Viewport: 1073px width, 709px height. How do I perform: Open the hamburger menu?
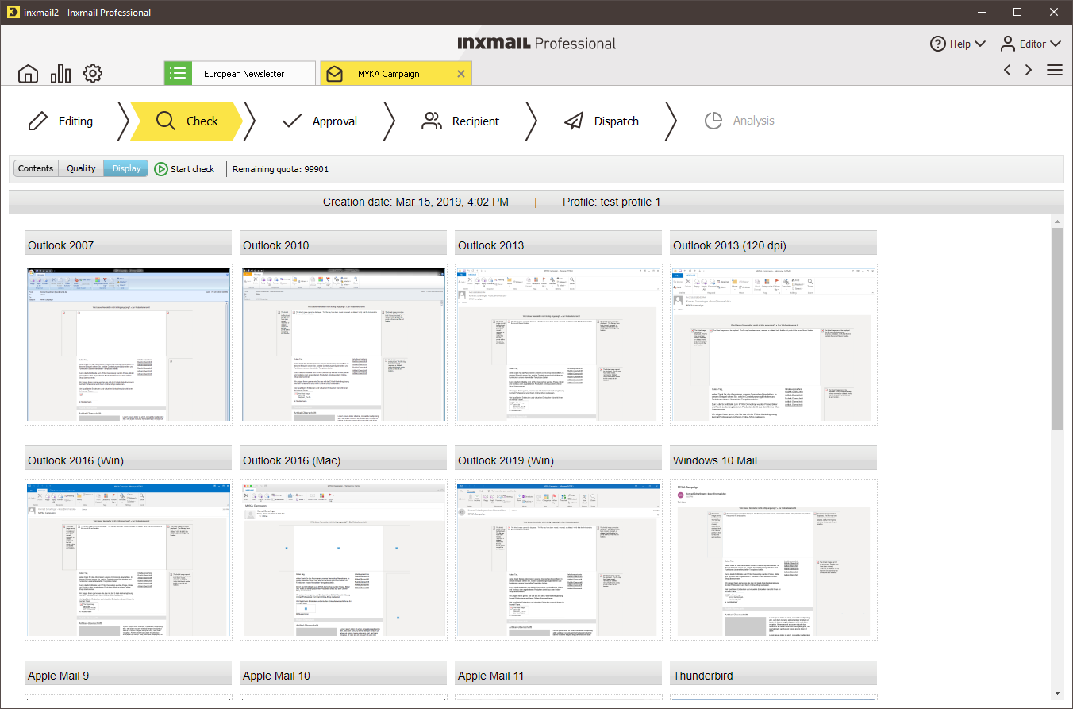(x=1055, y=70)
